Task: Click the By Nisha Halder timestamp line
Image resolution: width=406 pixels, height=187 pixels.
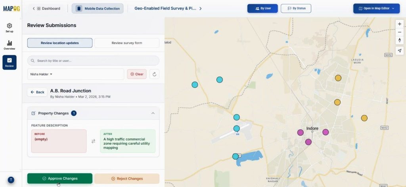Action: pos(80,97)
